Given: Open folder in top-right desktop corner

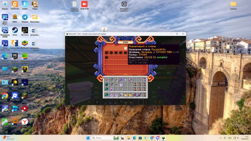Looking at the screenshot, I should pos(233,5).
